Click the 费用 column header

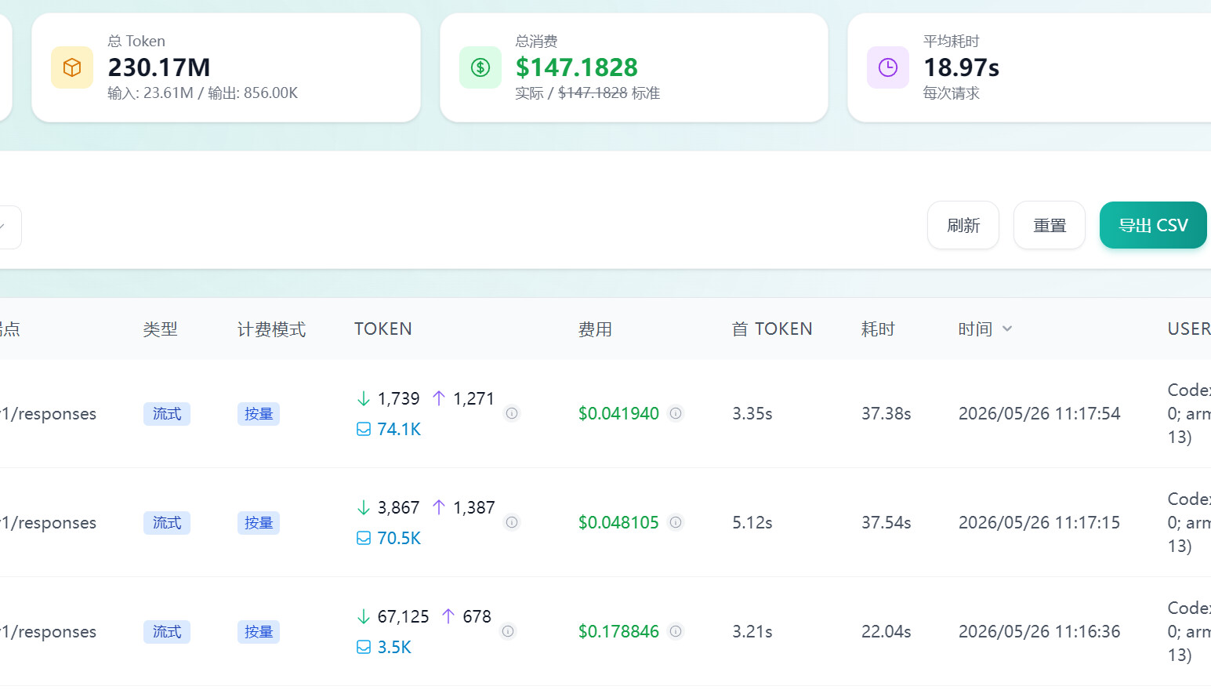tap(595, 329)
